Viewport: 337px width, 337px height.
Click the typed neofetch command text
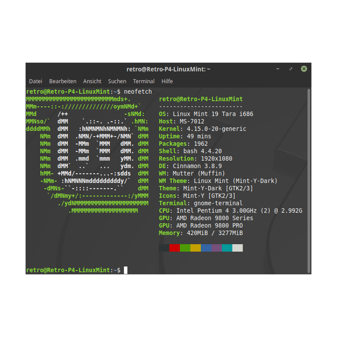pos(138,92)
